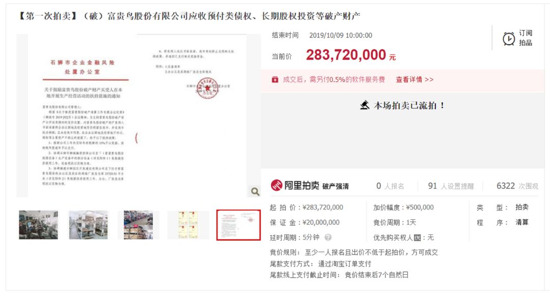Select the second warehouse shelves thumbnail

pyautogui.click(x=89, y=225)
